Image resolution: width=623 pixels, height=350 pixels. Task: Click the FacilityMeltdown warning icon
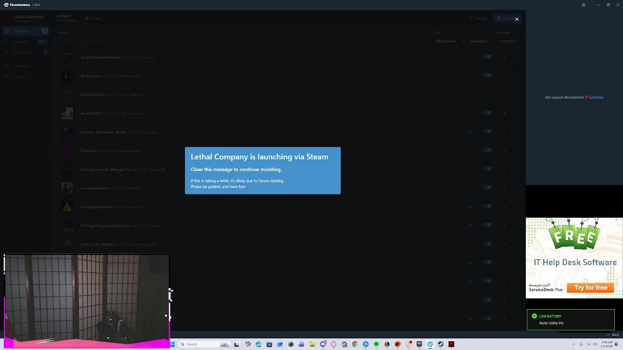point(67,207)
